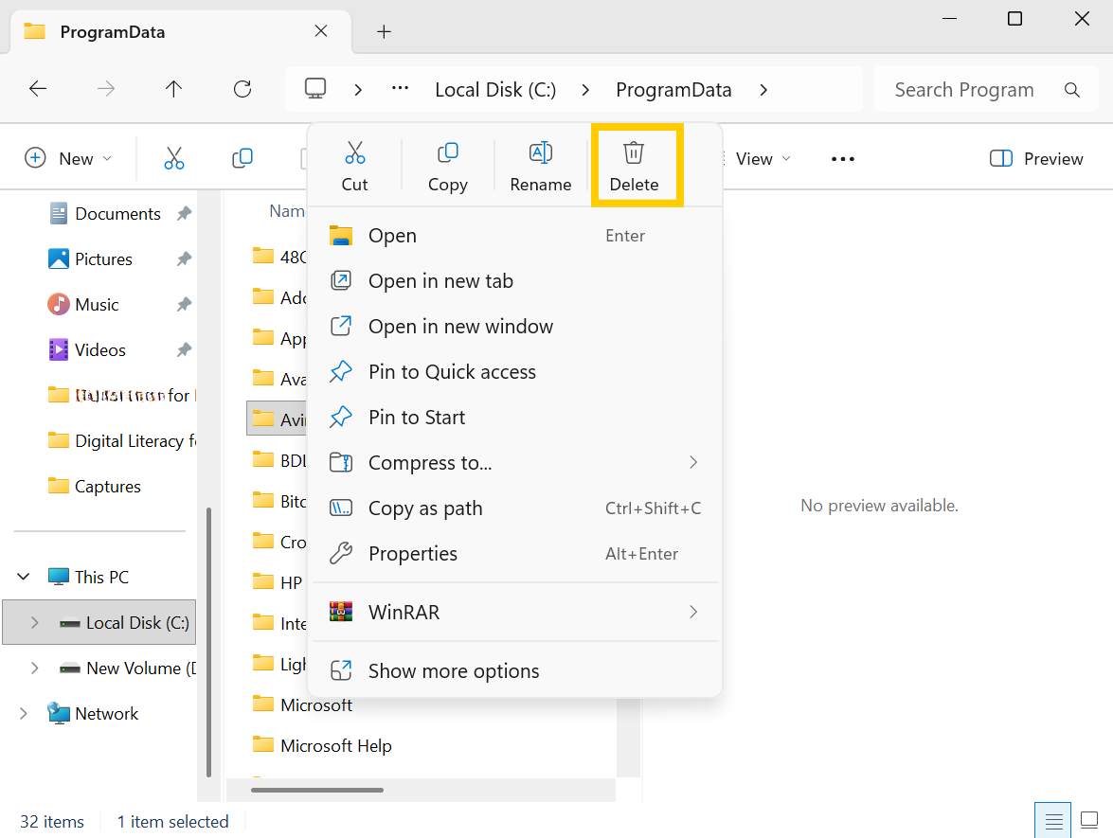Open Digital Literacy folder in sidebar
The image size is (1113, 838).
(122, 440)
